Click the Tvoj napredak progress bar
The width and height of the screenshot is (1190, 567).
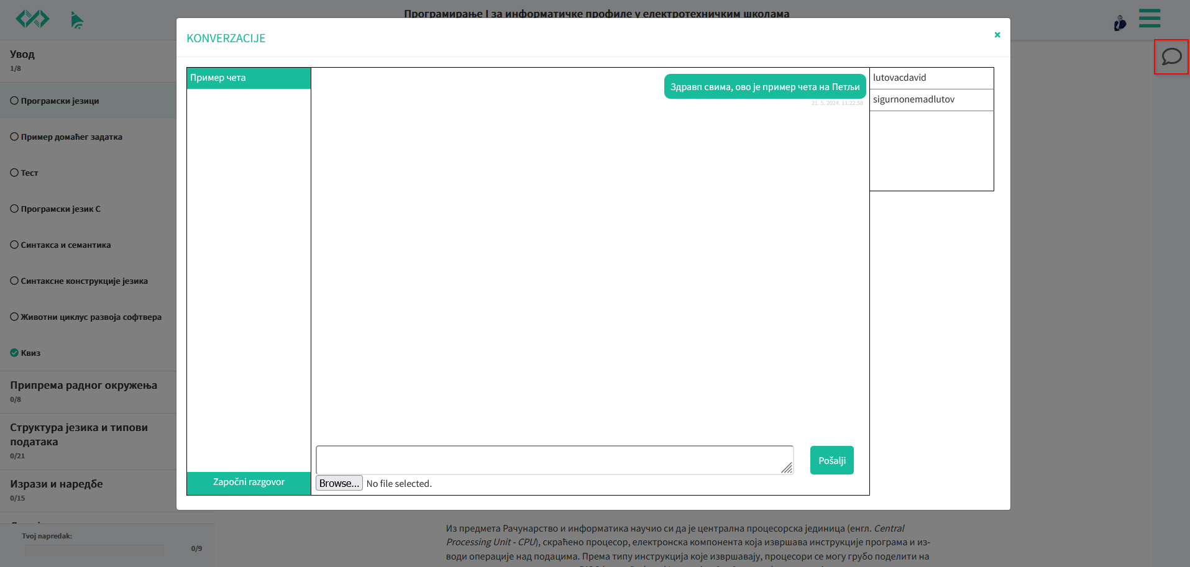point(94,550)
